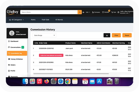Click Product Name column header
Screen dimensions: 139x92
coord(71,43)
